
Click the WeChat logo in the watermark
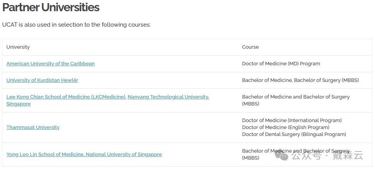point(282,156)
